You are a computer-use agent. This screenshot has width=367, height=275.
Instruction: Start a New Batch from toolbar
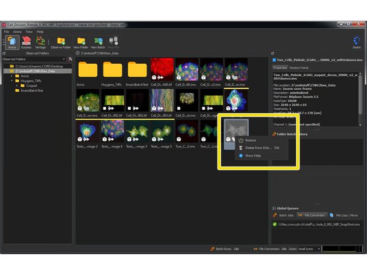tap(98, 42)
